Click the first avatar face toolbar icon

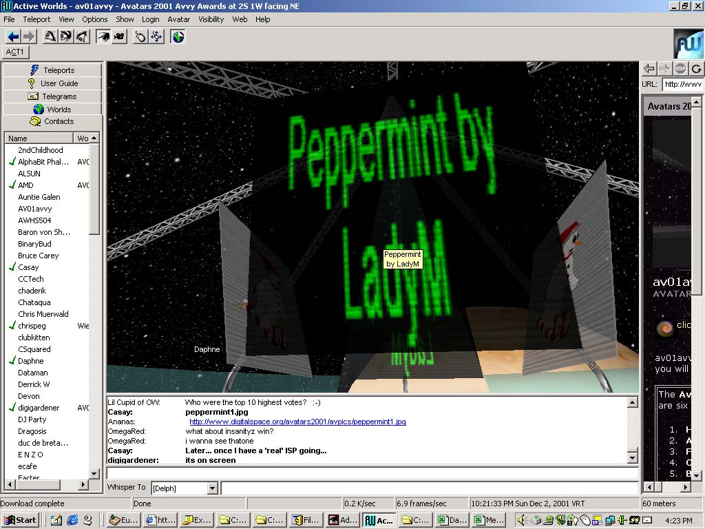tap(50, 37)
